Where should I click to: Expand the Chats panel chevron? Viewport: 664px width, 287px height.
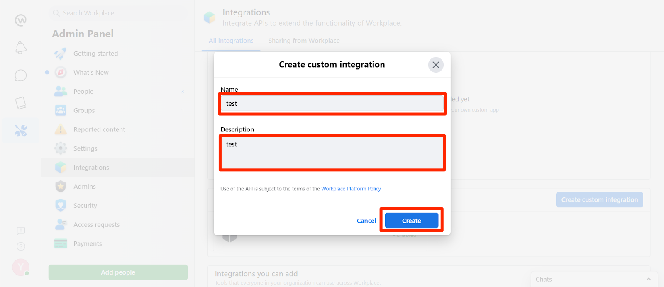click(x=649, y=279)
